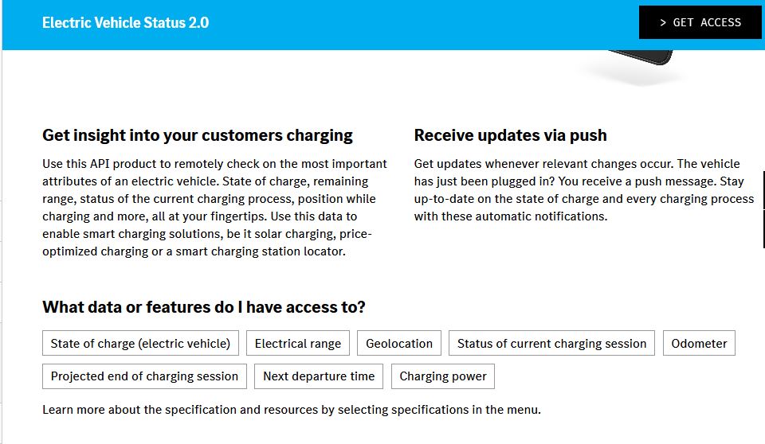Choose the Geolocation feature tag
The image size is (765, 444).
click(399, 344)
